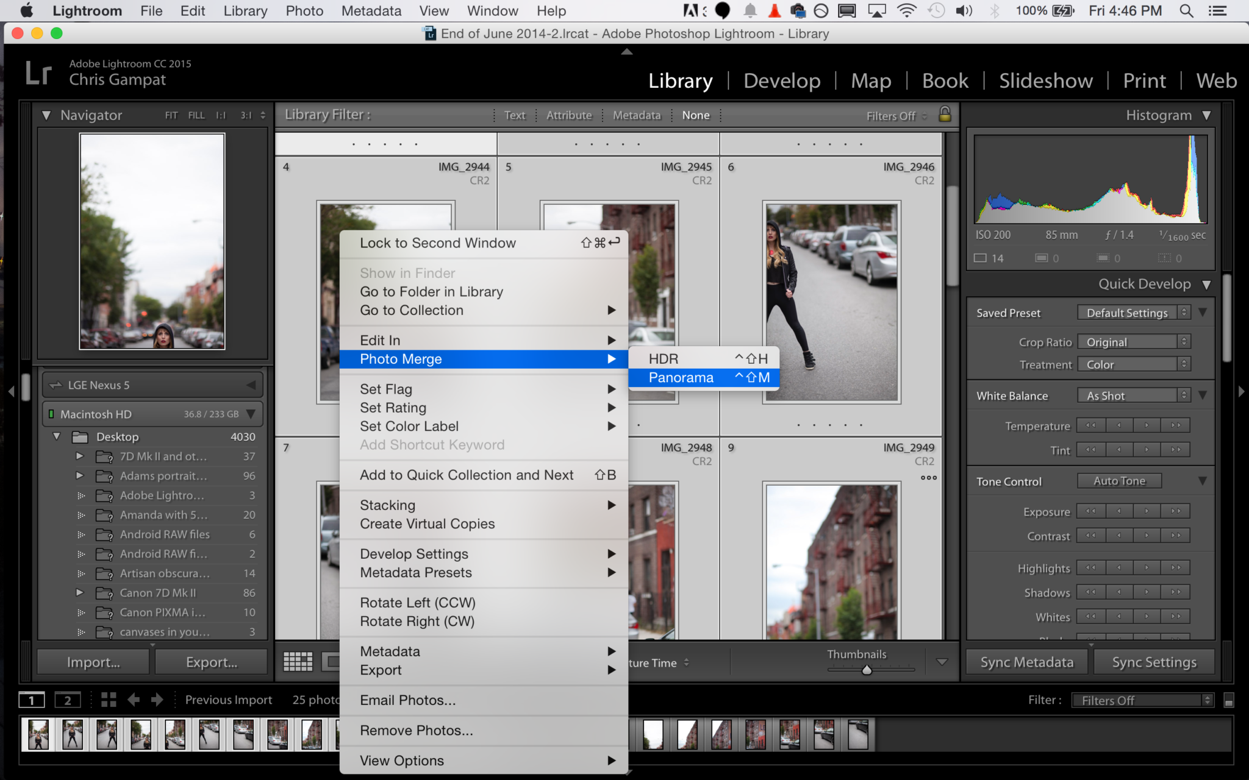The height and width of the screenshot is (780, 1249).
Task: Click the filmstrip grid shortcut icon
Action: (x=109, y=700)
